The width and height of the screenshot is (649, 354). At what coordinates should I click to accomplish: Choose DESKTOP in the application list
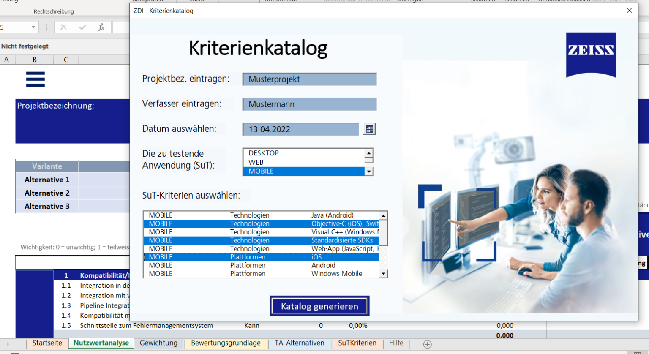point(303,153)
